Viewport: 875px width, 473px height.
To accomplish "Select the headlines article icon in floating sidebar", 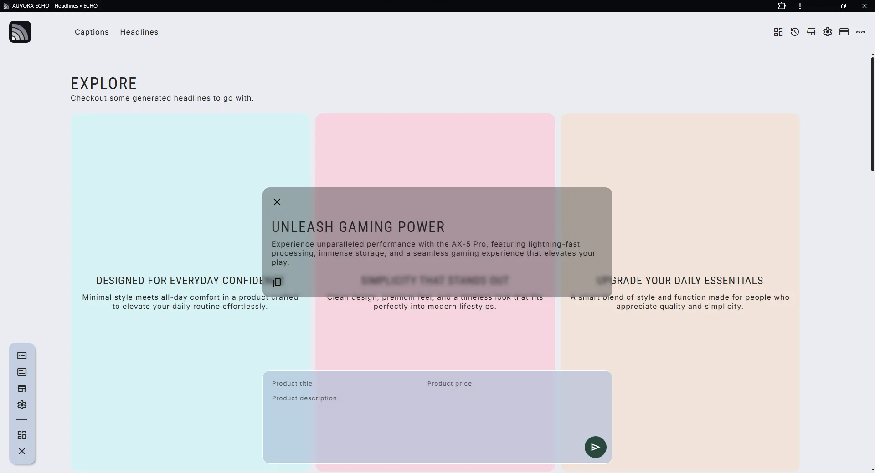I will pyautogui.click(x=22, y=372).
